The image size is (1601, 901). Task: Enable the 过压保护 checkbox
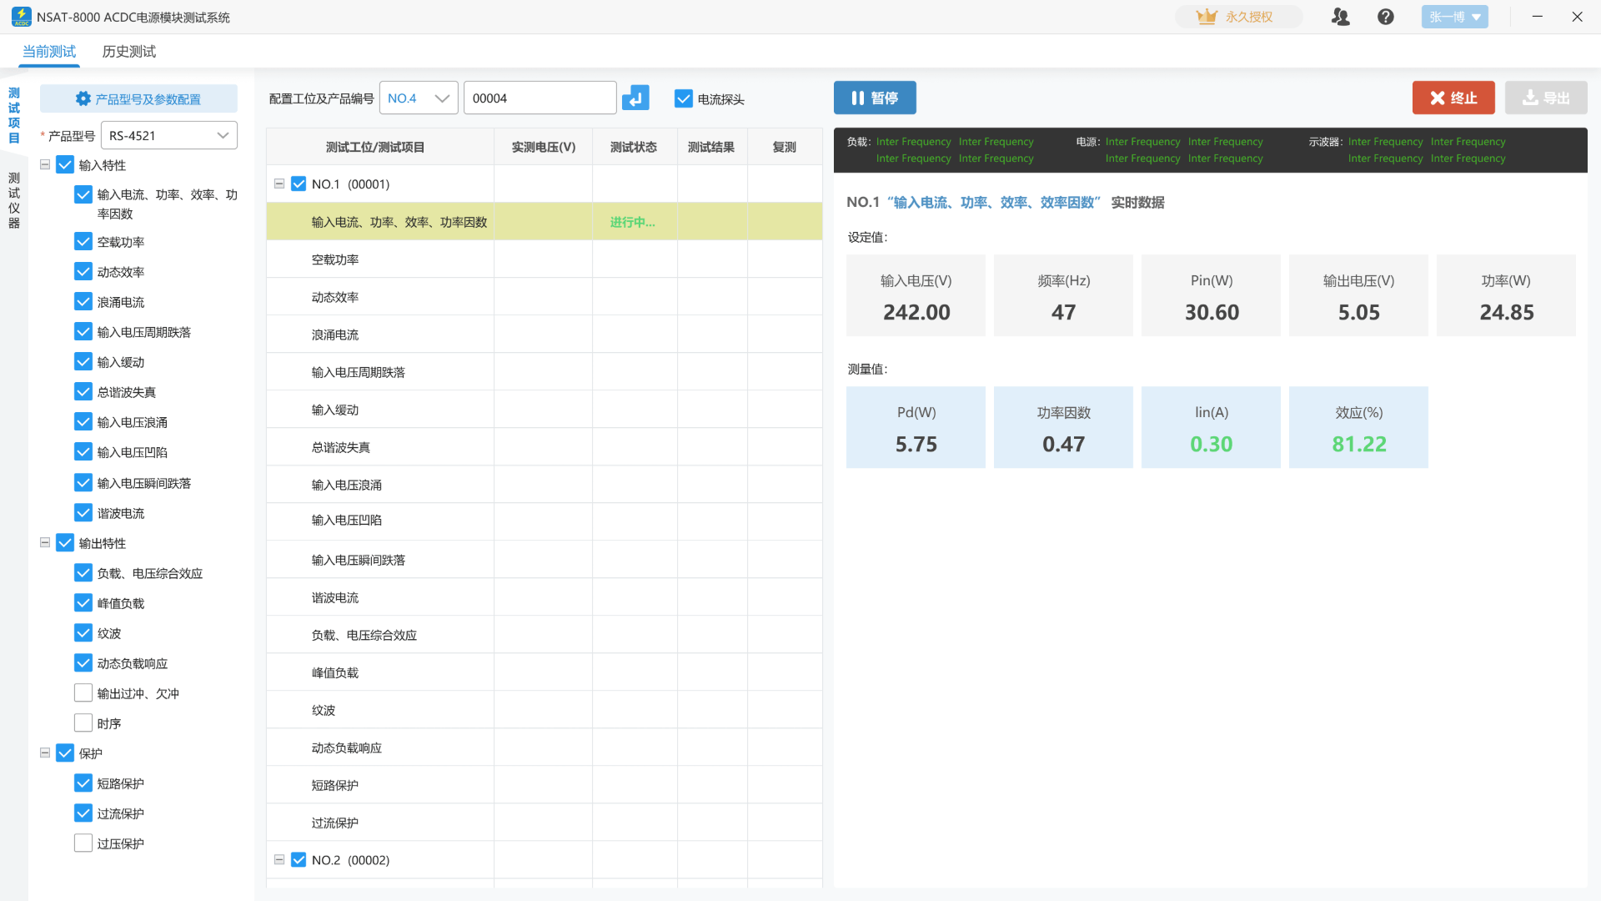(x=83, y=843)
